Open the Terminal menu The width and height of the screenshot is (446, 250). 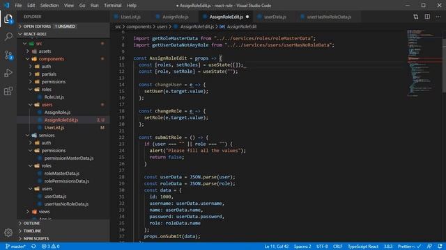pos(113,6)
